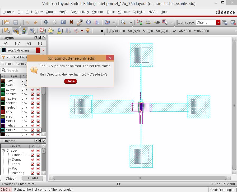Activate the Zoom magnifier tool
This screenshot has height=192, width=237.
click(123, 23)
